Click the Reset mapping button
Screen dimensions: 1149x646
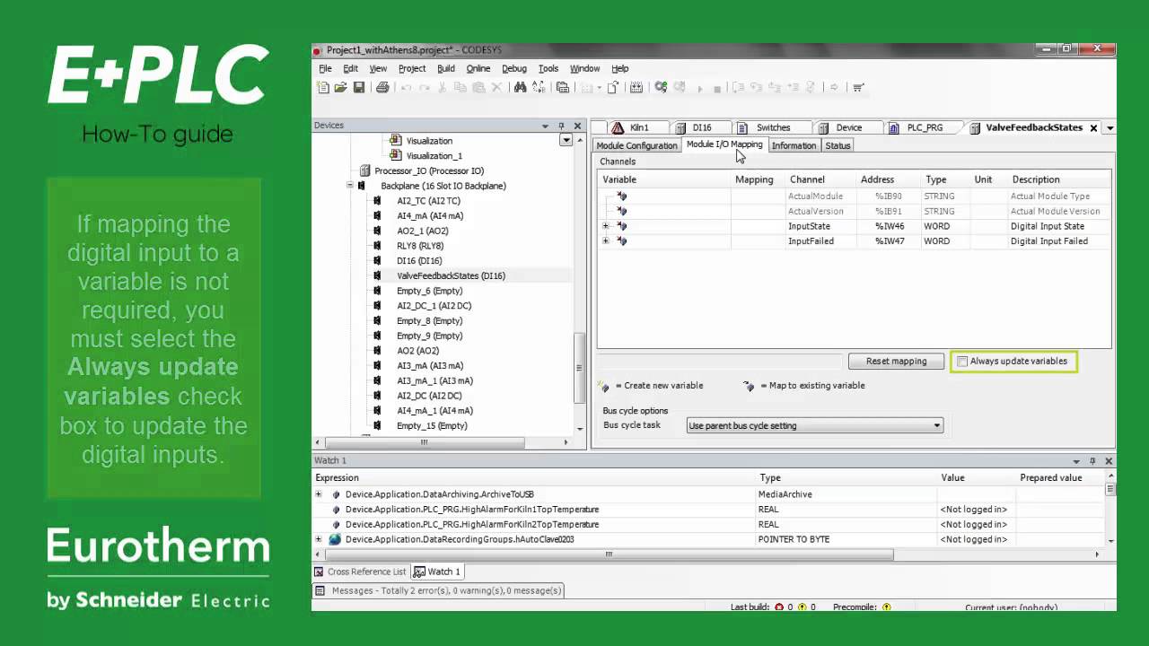pyautogui.click(x=896, y=361)
